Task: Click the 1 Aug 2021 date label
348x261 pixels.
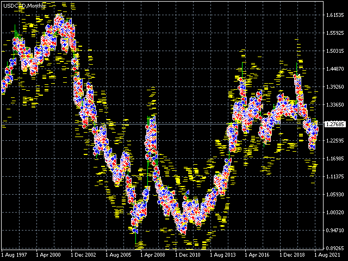Action: point(327,255)
